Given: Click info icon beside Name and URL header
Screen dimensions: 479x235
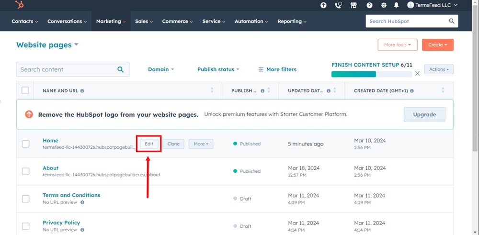Looking at the screenshot, I should coord(82,91).
